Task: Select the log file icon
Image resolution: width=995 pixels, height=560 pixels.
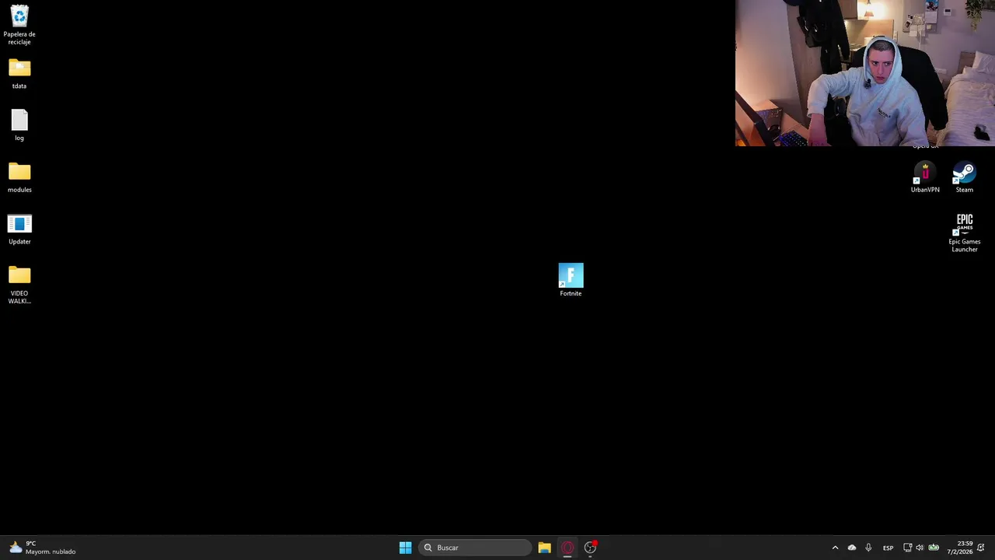Action: [19, 125]
